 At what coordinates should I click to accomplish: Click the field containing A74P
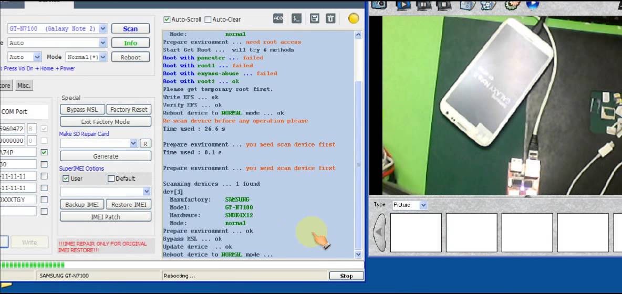(18, 152)
